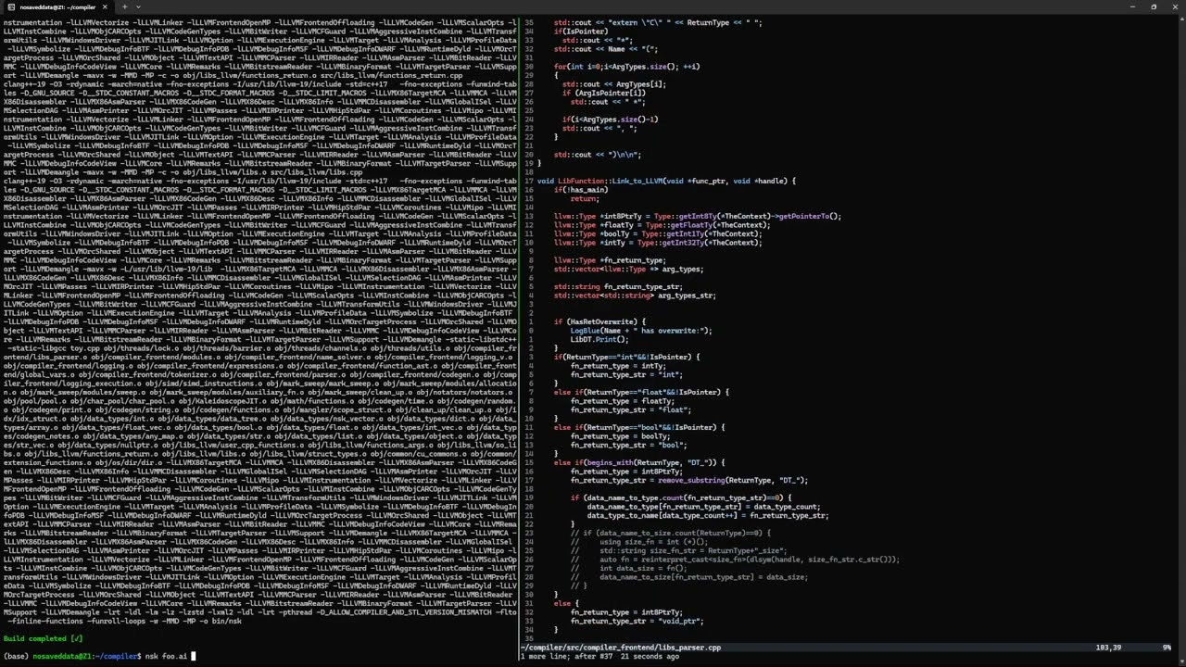Click the 'std::cout << Name' line
The image size is (1186, 667).
click(x=606, y=49)
